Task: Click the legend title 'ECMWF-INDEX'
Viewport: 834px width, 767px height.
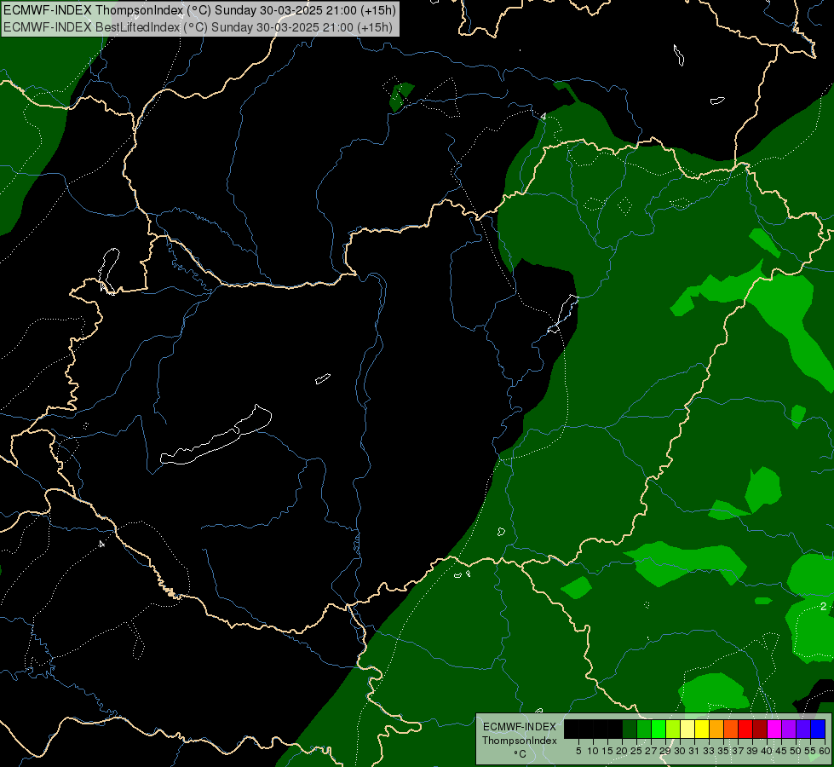Action: click(520, 727)
